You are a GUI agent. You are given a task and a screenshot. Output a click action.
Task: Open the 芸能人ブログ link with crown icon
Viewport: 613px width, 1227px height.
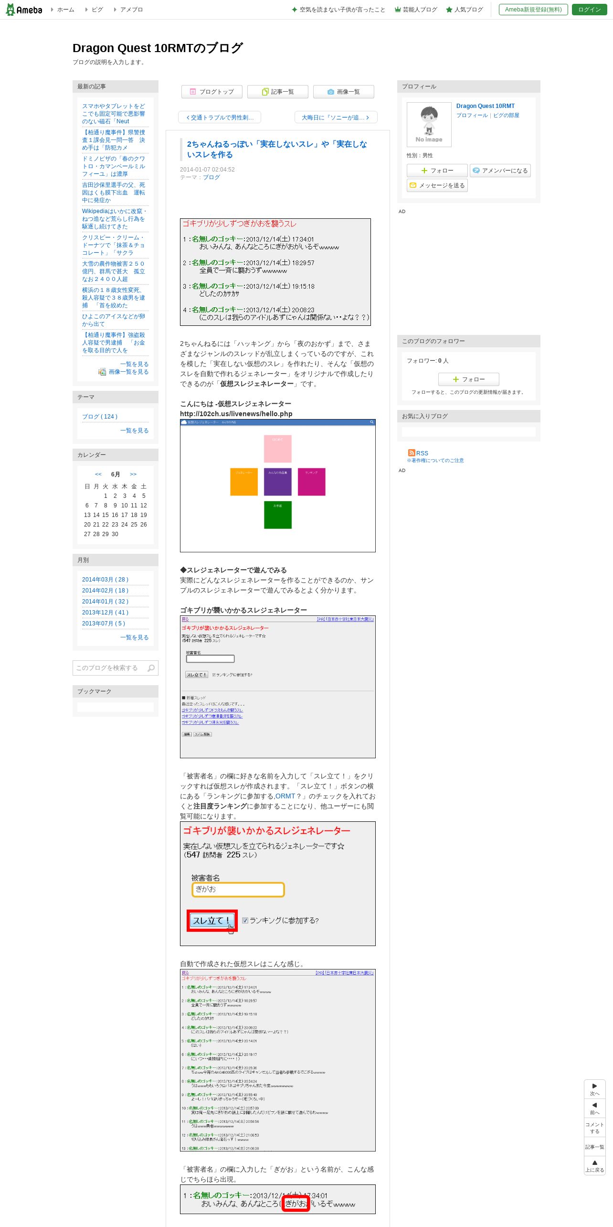coord(416,10)
